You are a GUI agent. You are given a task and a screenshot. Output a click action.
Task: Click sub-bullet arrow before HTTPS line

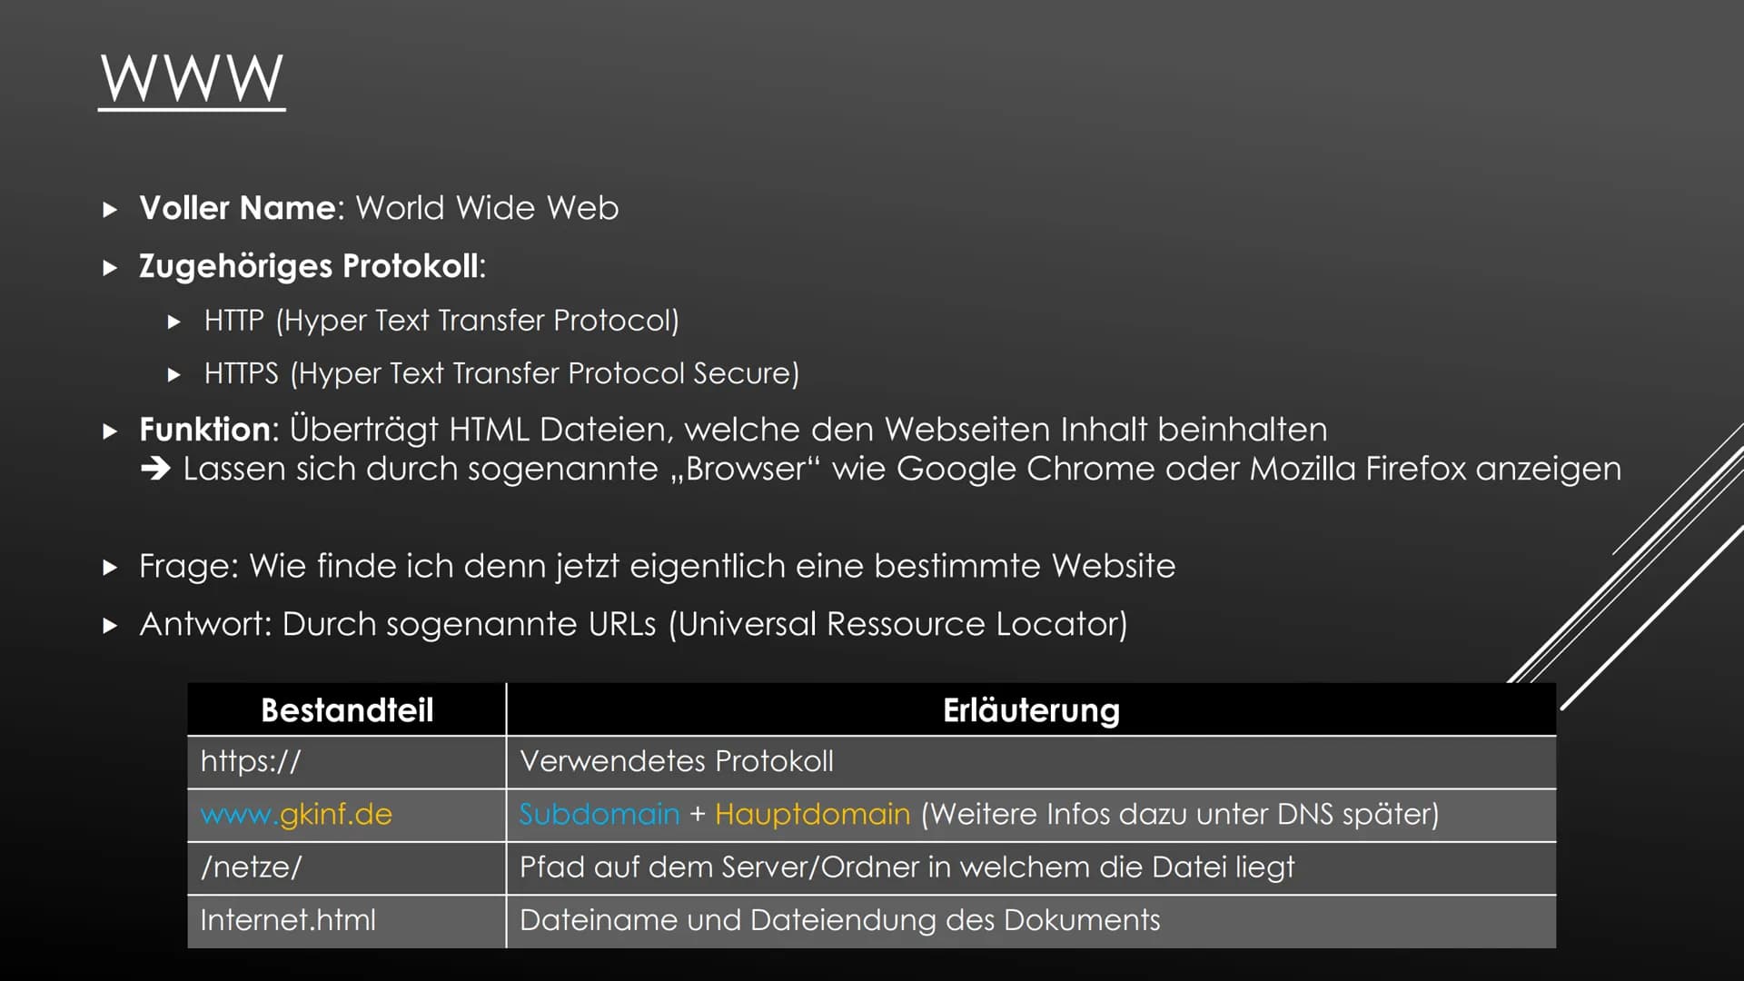[x=174, y=374]
